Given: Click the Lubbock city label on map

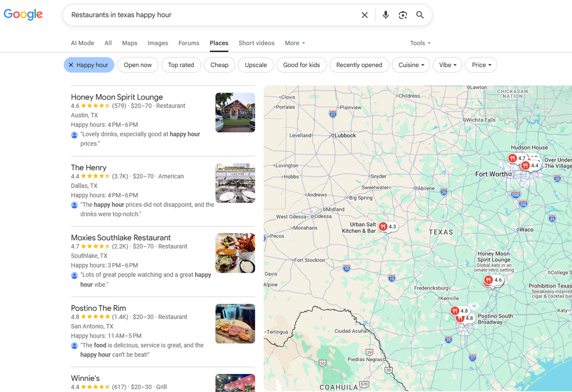Looking at the screenshot, I should coord(345,135).
